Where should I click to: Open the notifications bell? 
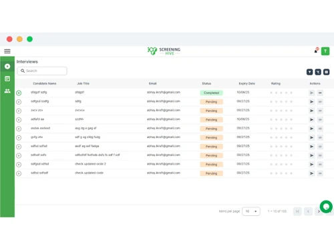point(316,51)
